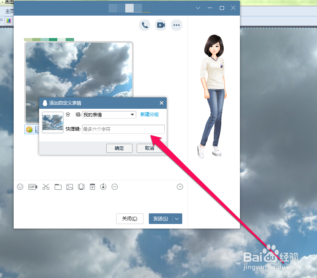
Task: Start a voice call with the phone icon
Action: [x=145, y=25]
